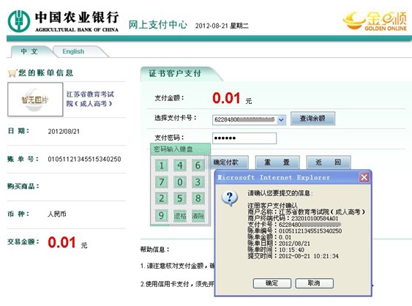Click the question mark icon in the dialog

coord(230,198)
